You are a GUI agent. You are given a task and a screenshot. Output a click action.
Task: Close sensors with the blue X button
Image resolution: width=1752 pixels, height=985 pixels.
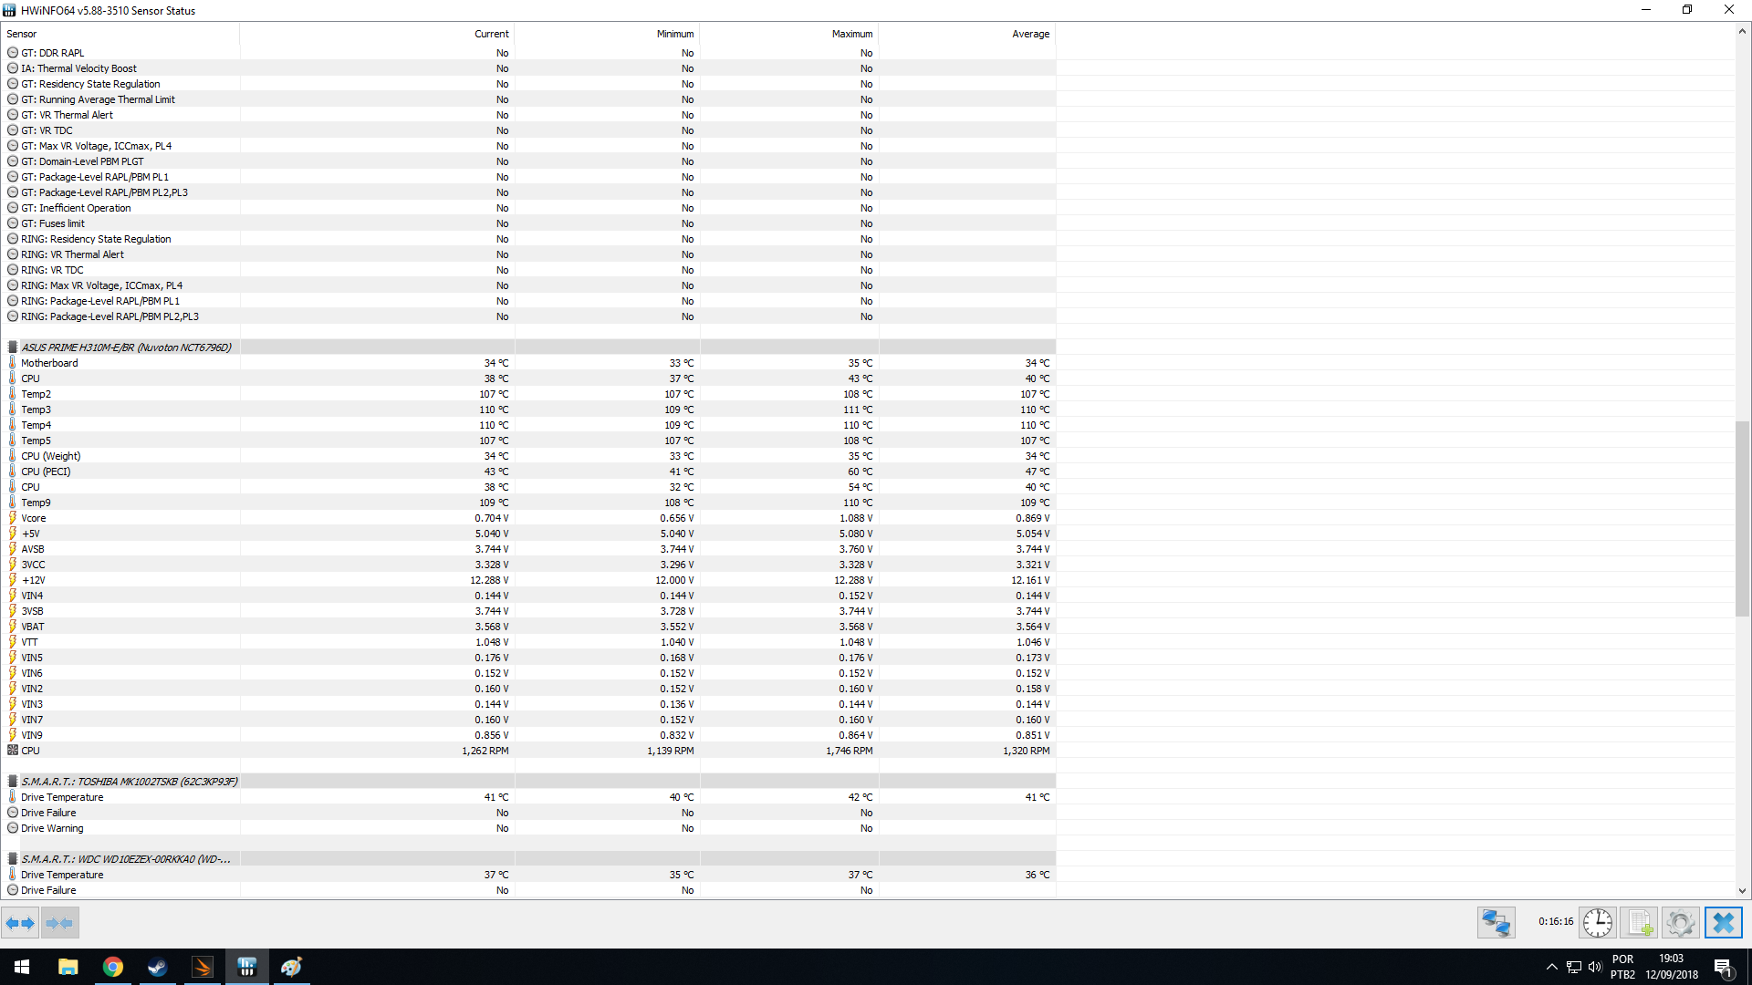click(1724, 923)
